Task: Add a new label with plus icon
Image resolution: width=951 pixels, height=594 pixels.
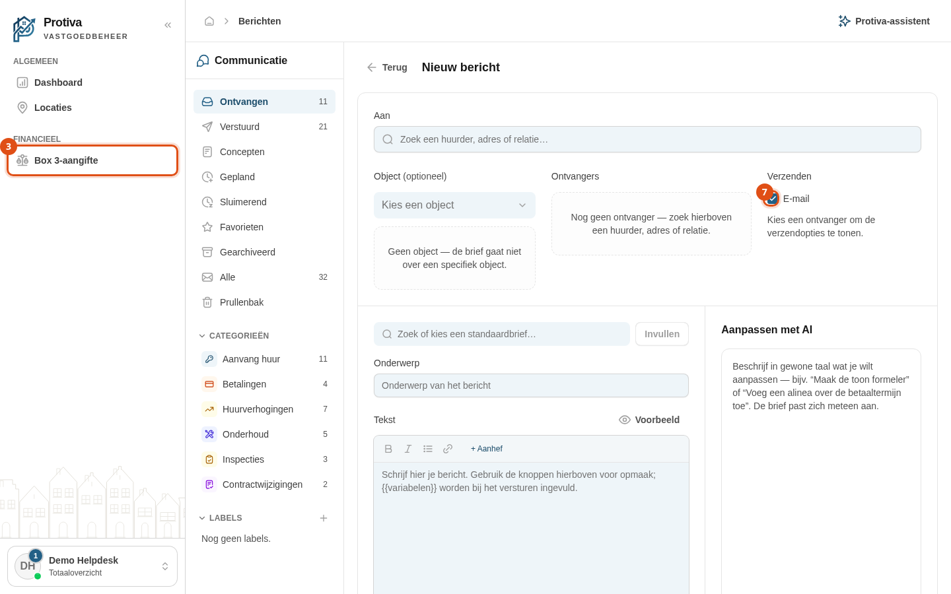Action: [324, 518]
